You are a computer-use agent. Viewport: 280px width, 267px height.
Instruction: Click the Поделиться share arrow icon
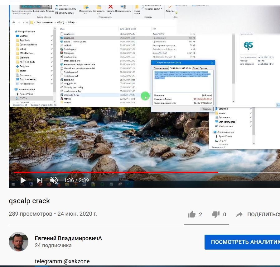[x=239, y=214]
